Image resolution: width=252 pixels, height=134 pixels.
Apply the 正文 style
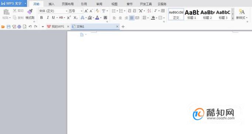tap(176, 14)
